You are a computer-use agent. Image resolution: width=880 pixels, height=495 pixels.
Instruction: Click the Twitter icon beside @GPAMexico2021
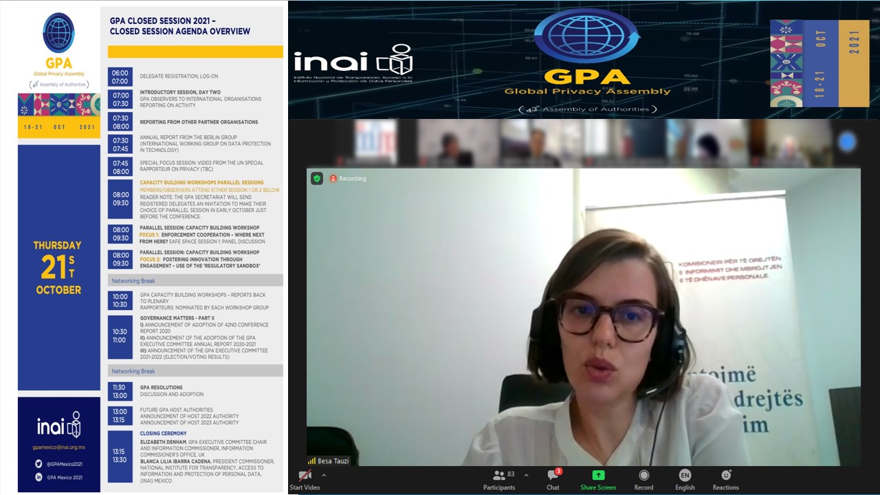(38, 463)
